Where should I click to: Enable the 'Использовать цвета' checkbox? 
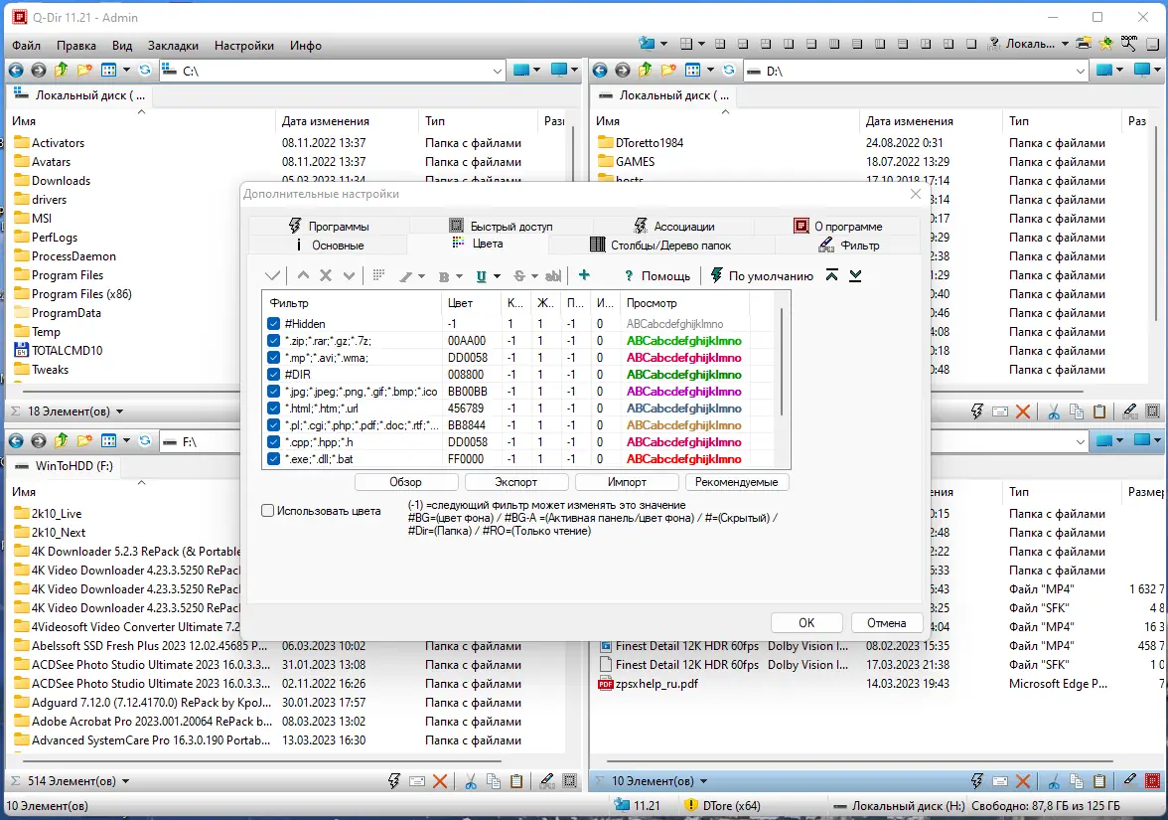(x=268, y=511)
